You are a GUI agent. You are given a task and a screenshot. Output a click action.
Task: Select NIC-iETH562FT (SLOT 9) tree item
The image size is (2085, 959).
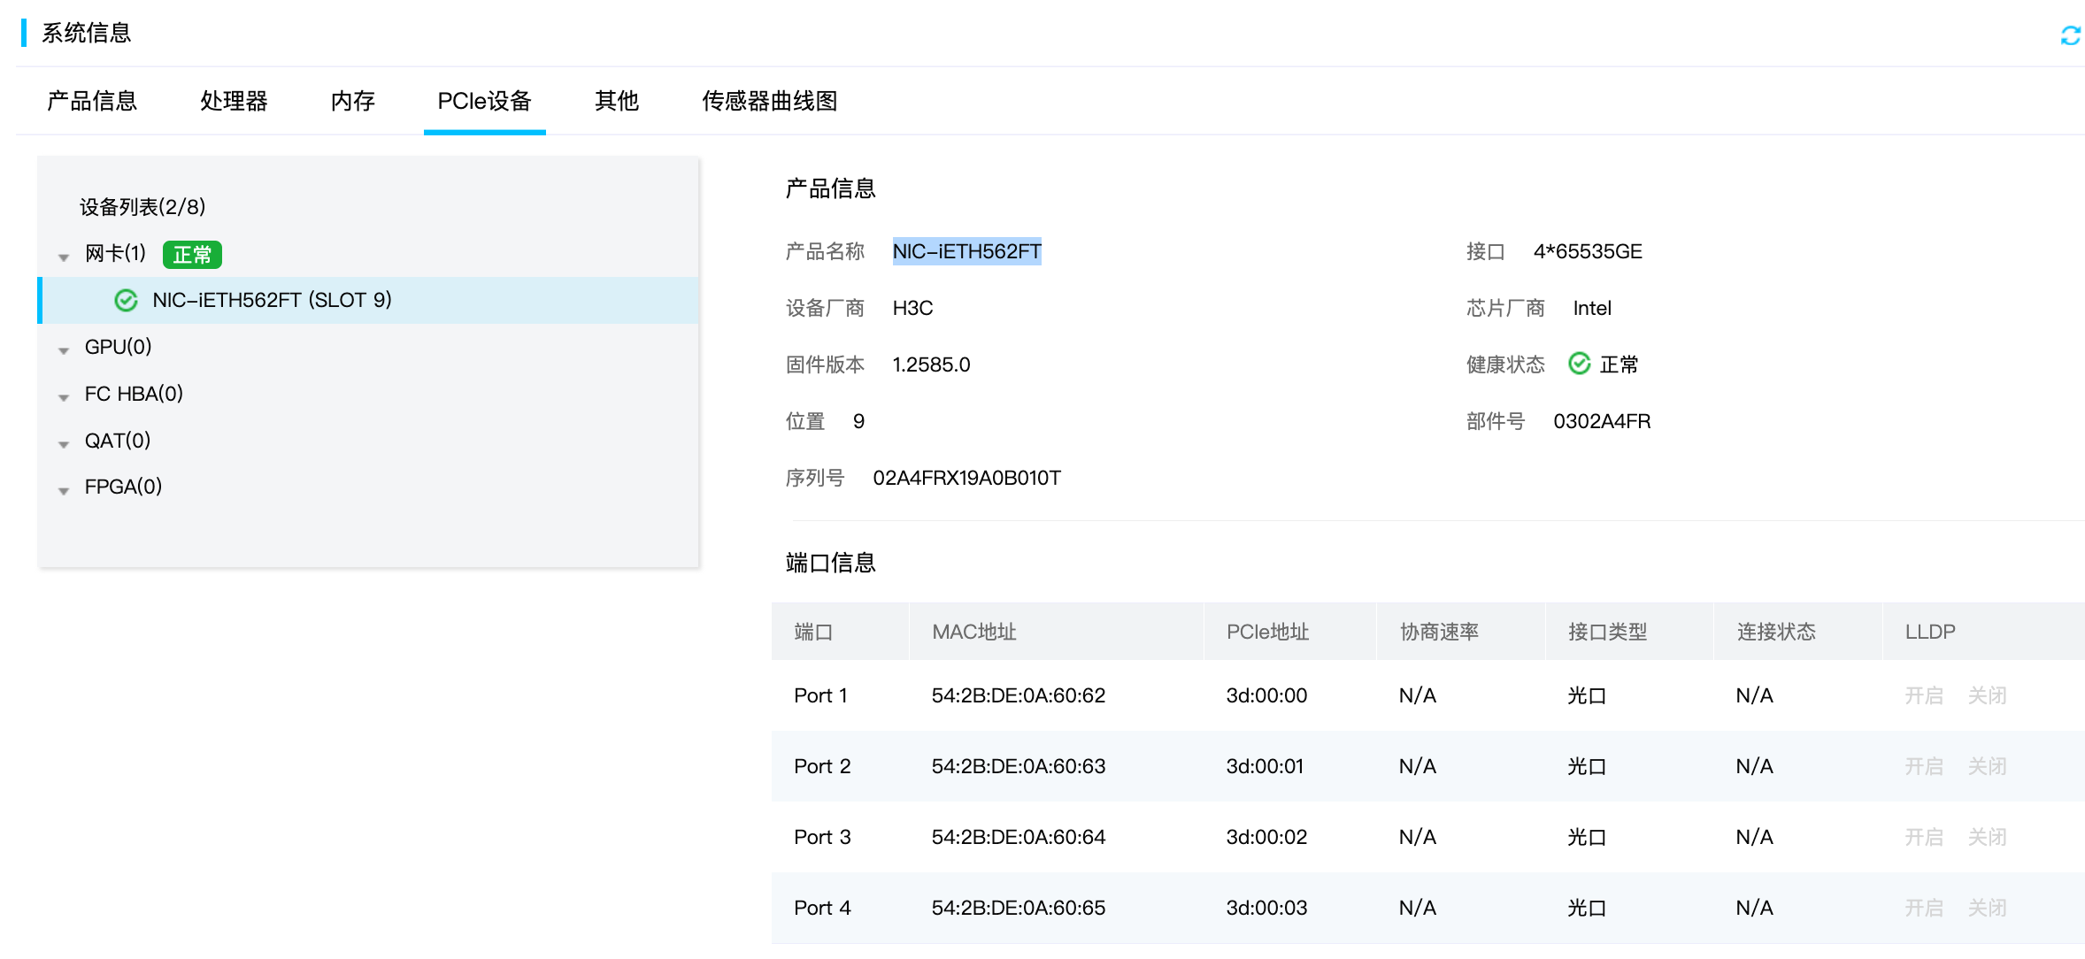click(272, 301)
